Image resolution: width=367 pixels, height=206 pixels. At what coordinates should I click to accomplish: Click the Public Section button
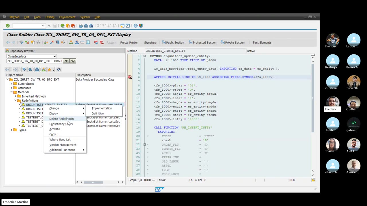coord(173,43)
